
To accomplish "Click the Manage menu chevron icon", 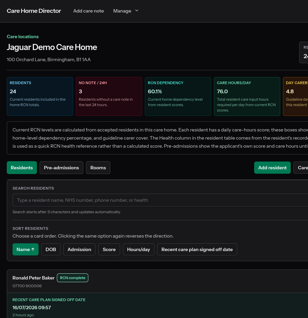I will tap(137, 10).
